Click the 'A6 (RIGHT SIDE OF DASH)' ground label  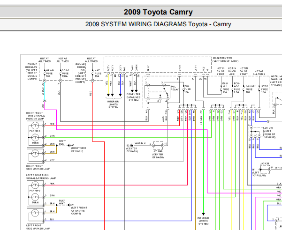coord(78,148)
